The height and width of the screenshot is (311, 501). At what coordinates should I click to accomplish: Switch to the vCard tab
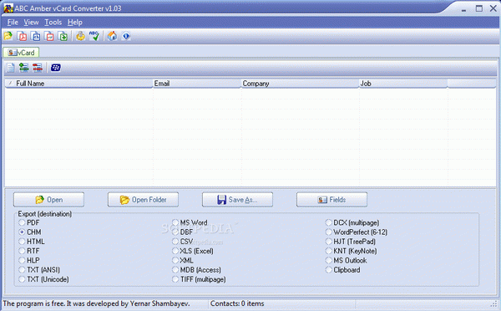tap(21, 53)
